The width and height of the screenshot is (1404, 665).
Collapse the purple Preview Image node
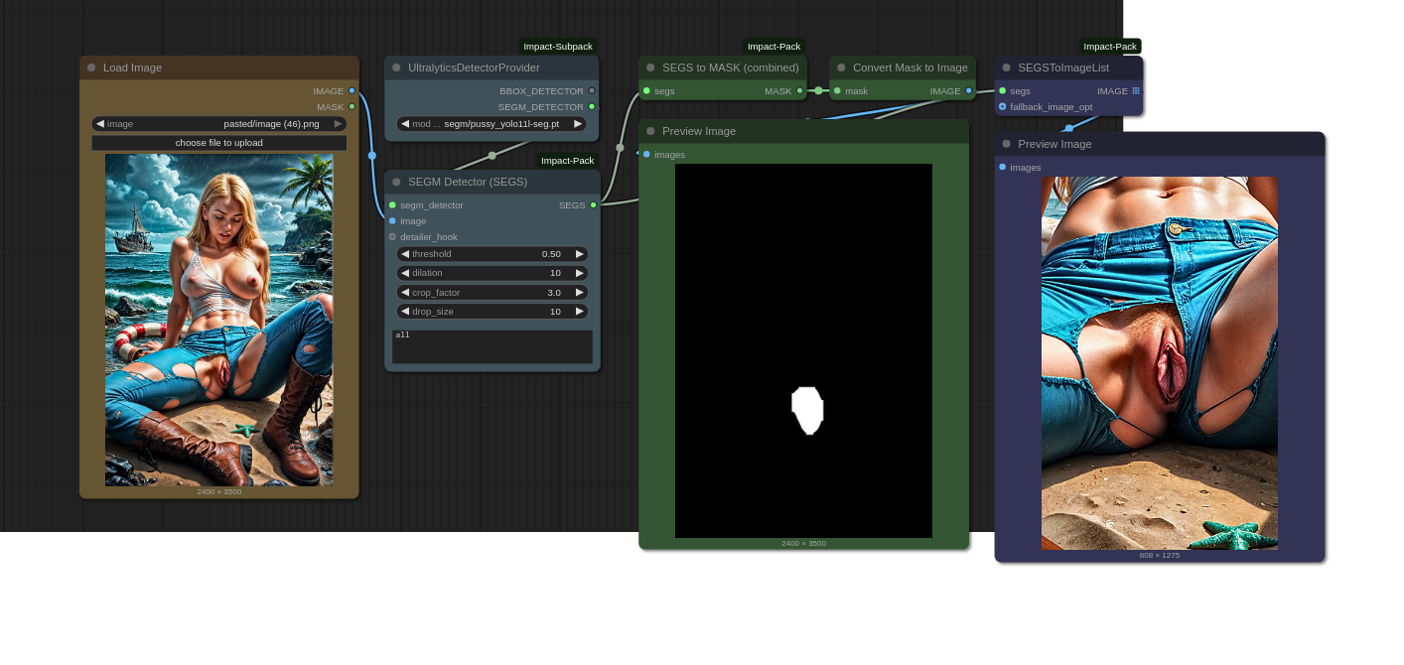pos(1006,144)
